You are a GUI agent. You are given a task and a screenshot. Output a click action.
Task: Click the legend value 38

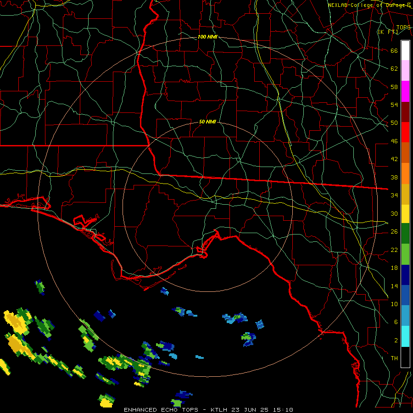[x=394, y=177]
